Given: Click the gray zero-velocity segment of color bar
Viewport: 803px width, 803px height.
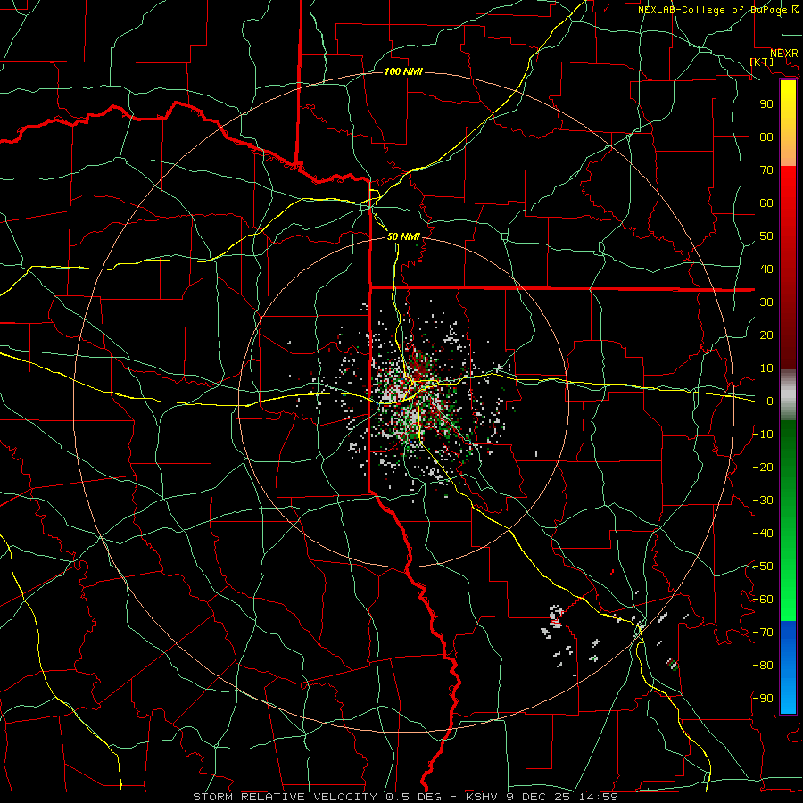Looking at the screenshot, I should (x=788, y=395).
